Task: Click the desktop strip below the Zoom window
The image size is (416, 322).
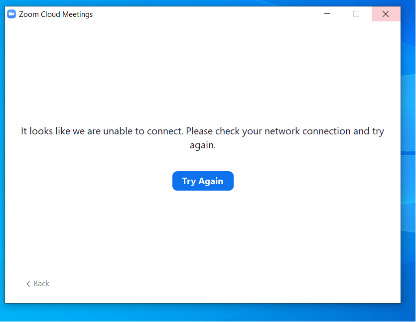Action: (x=199, y=313)
